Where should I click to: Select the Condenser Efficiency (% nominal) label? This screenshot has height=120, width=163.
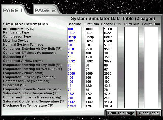pos(29,53)
